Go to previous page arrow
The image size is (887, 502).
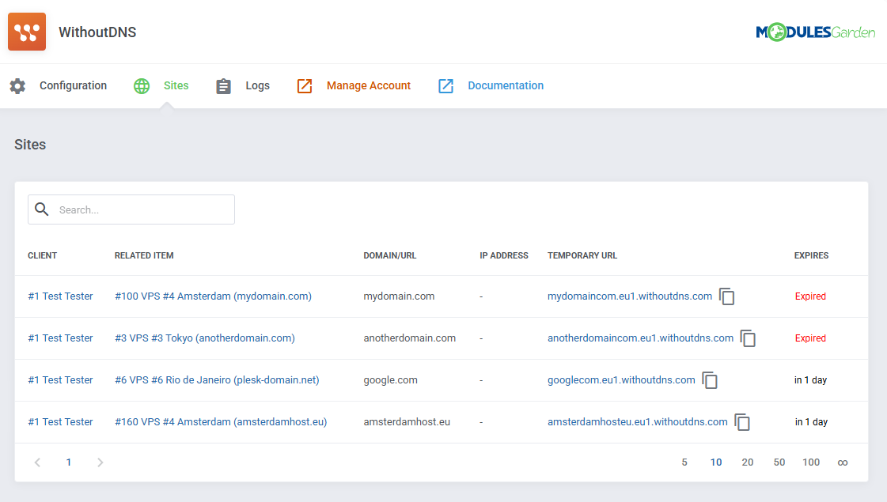click(37, 462)
